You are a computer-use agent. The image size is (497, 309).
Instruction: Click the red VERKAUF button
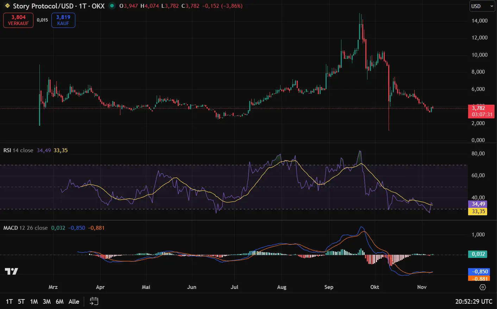(x=18, y=20)
